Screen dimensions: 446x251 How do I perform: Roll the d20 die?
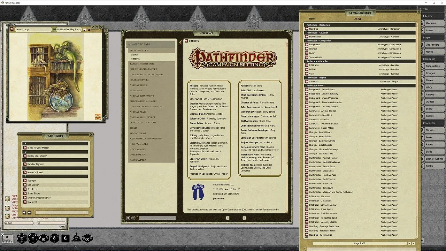coord(22,238)
